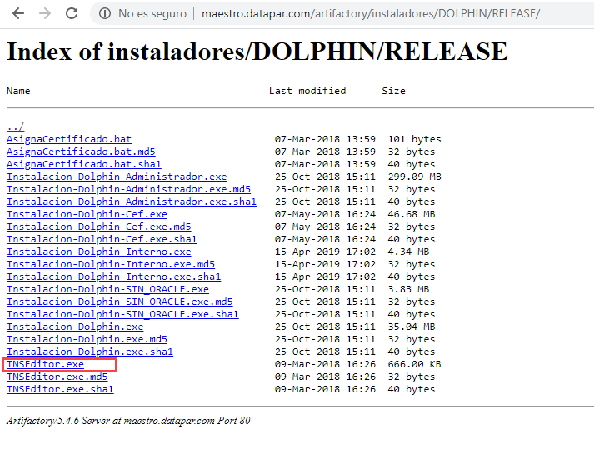
Task: Click date '09-Mar-2018 16:26' of TNSEditor.exe
Action: click(x=325, y=364)
